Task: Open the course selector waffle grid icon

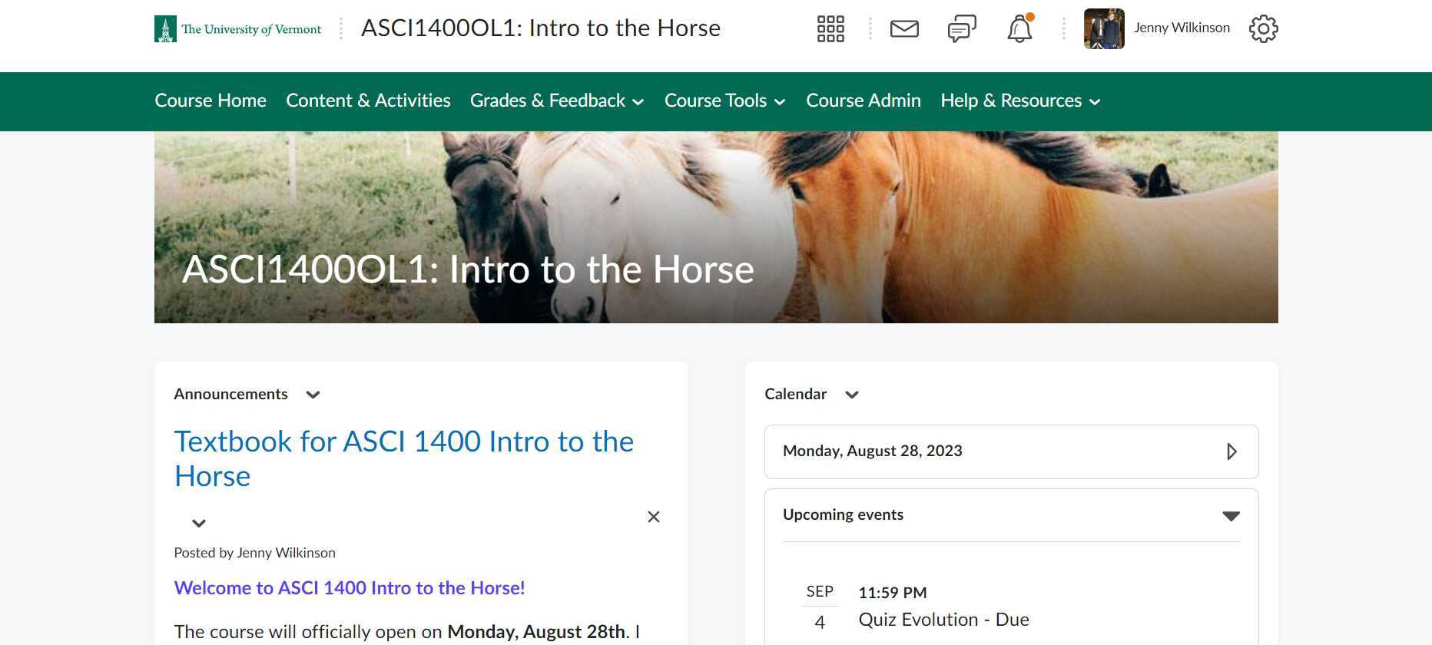Action: (x=830, y=29)
